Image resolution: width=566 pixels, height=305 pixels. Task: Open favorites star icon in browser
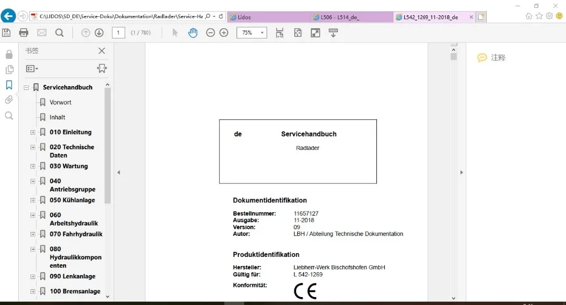(539, 16)
